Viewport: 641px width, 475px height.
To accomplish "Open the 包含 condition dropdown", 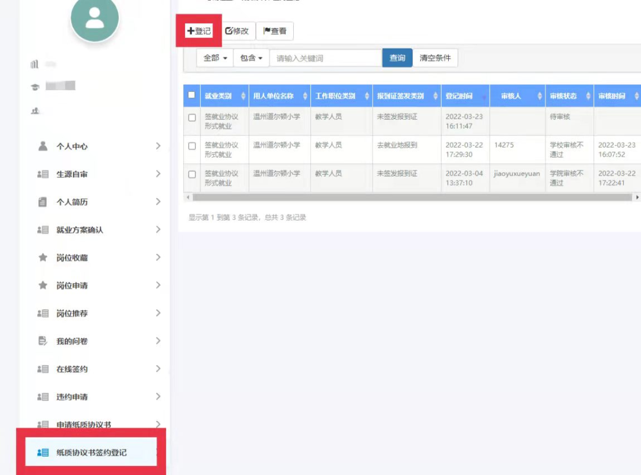I will (x=251, y=58).
